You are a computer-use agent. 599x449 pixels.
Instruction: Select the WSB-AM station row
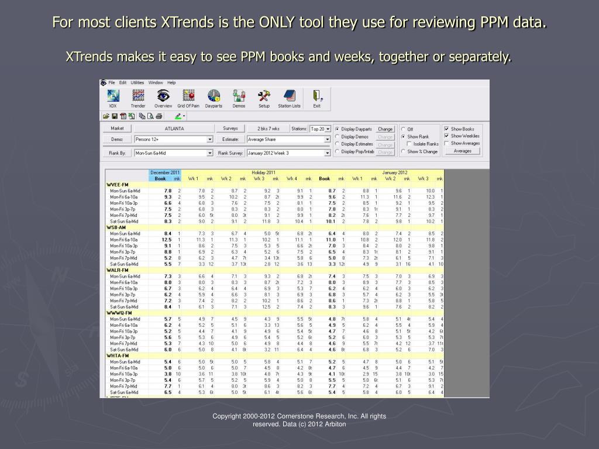click(274, 227)
